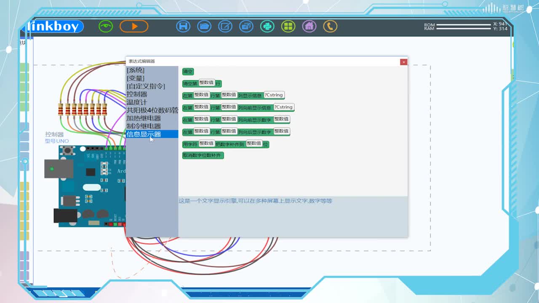539x303 pixels.
Task: Click the expression editor title 表达式编辑器
Action: click(x=142, y=61)
